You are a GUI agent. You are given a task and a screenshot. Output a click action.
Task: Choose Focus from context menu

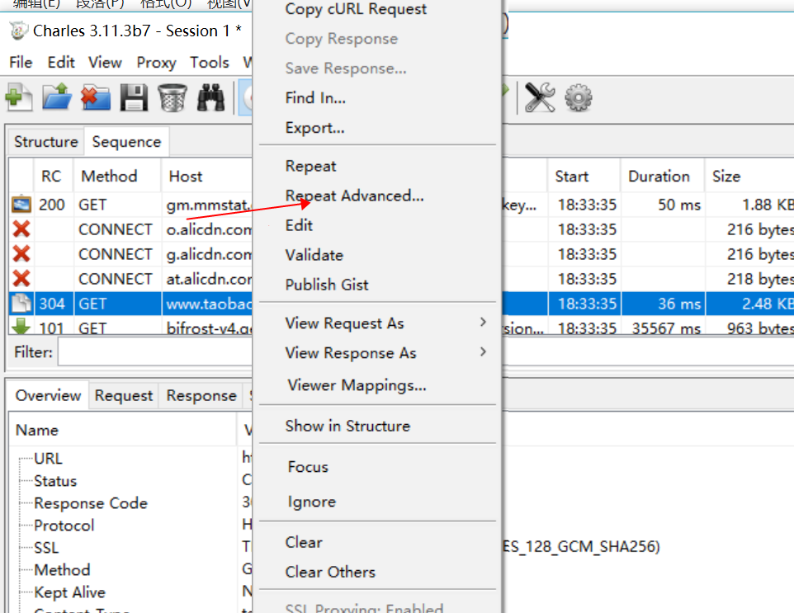[x=308, y=467]
